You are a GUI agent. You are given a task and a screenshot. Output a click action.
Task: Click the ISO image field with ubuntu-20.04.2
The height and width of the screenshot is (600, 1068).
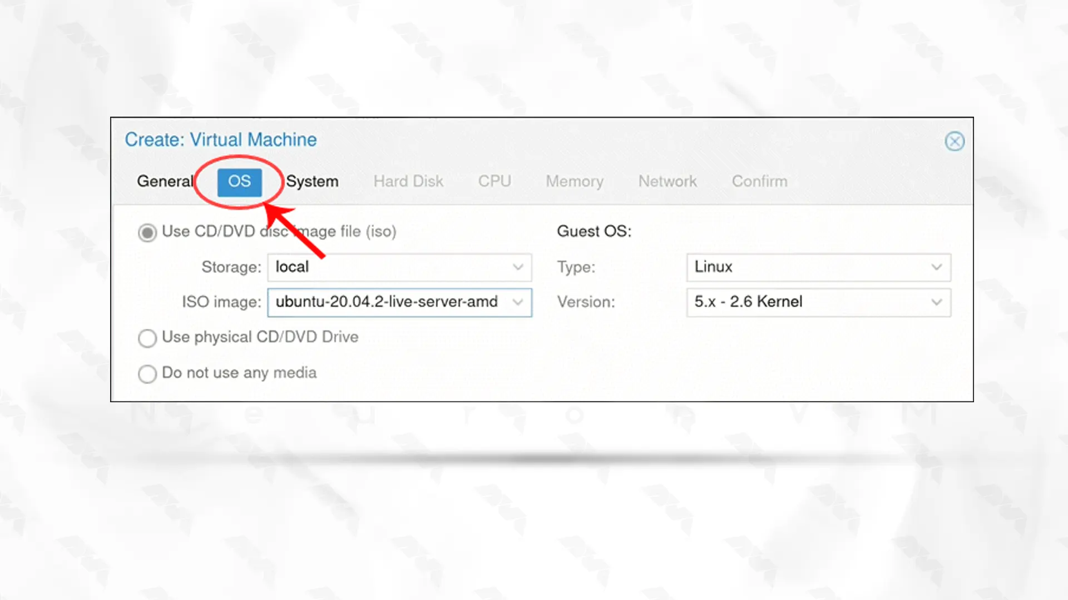coord(399,302)
